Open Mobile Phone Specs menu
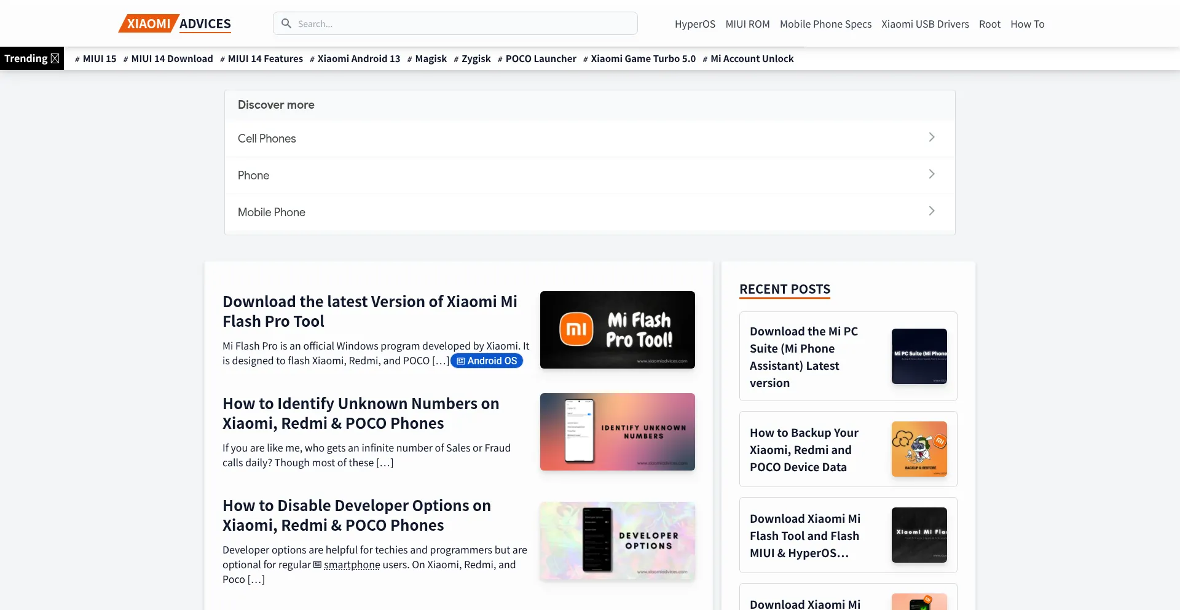 825,24
